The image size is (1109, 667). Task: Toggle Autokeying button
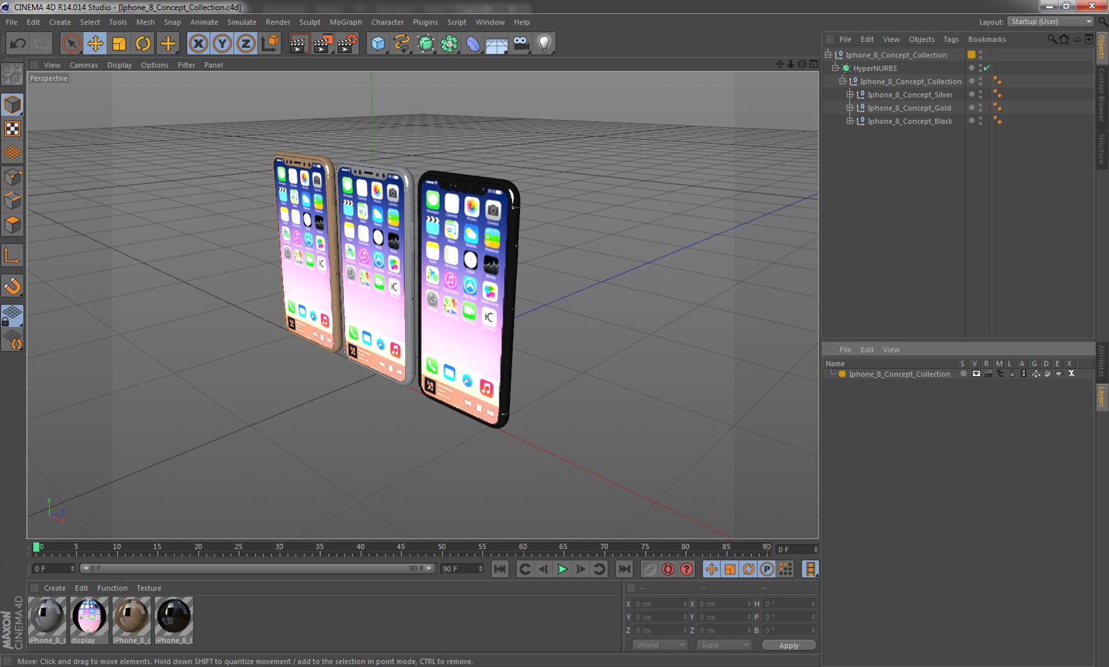point(667,569)
